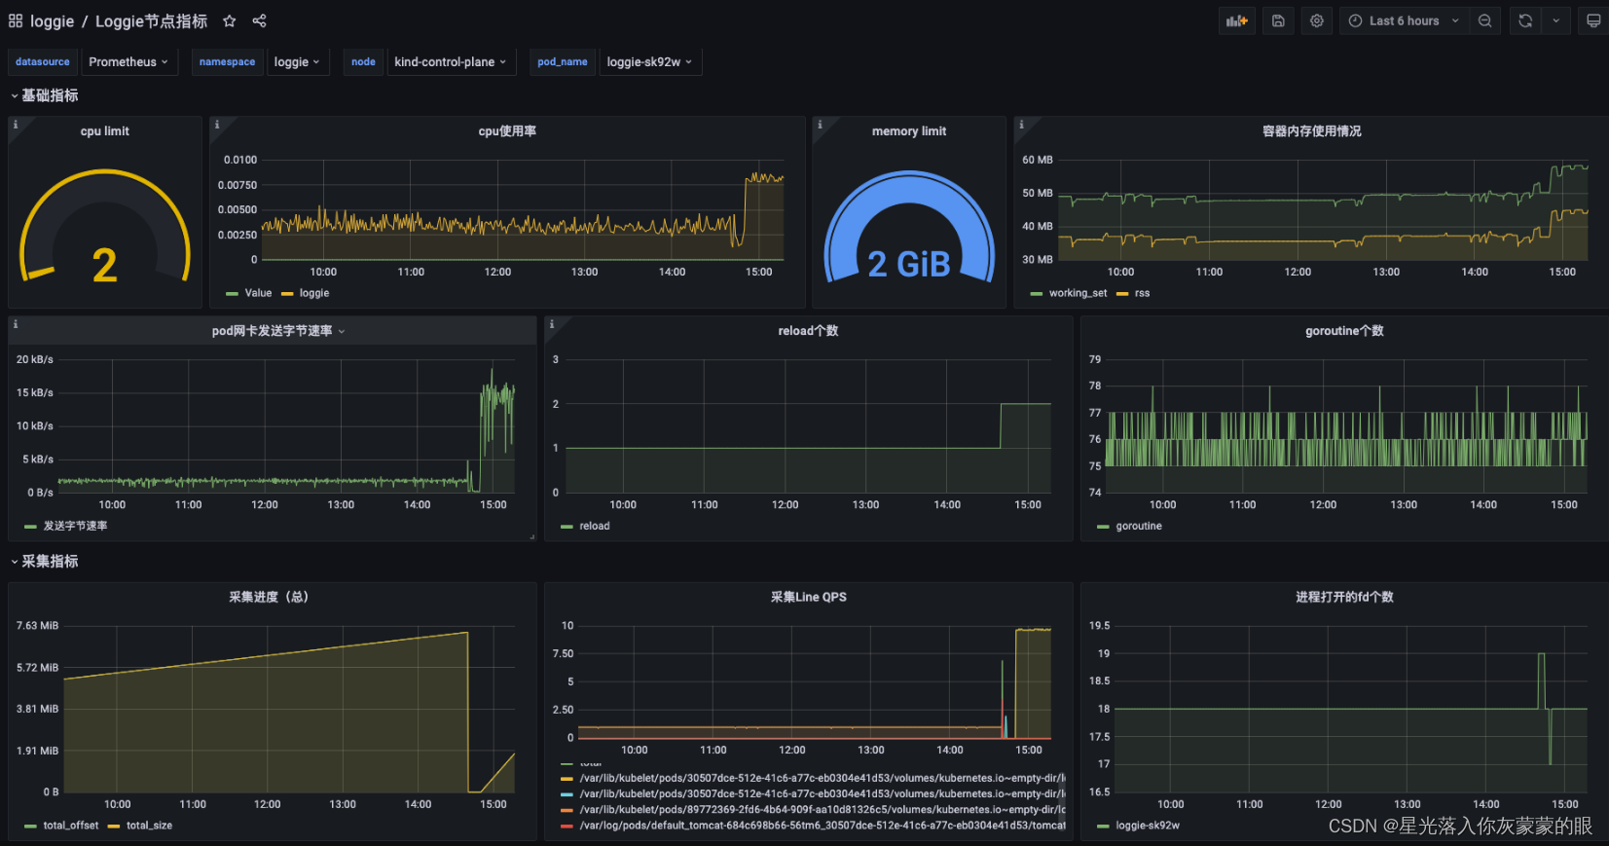Image resolution: width=1609 pixels, height=846 pixels.
Task: Click the namespace variable label
Action: click(x=227, y=61)
